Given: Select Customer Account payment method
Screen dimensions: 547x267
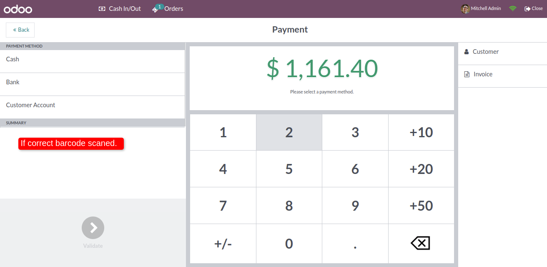Looking at the screenshot, I should (x=92, y=105).
